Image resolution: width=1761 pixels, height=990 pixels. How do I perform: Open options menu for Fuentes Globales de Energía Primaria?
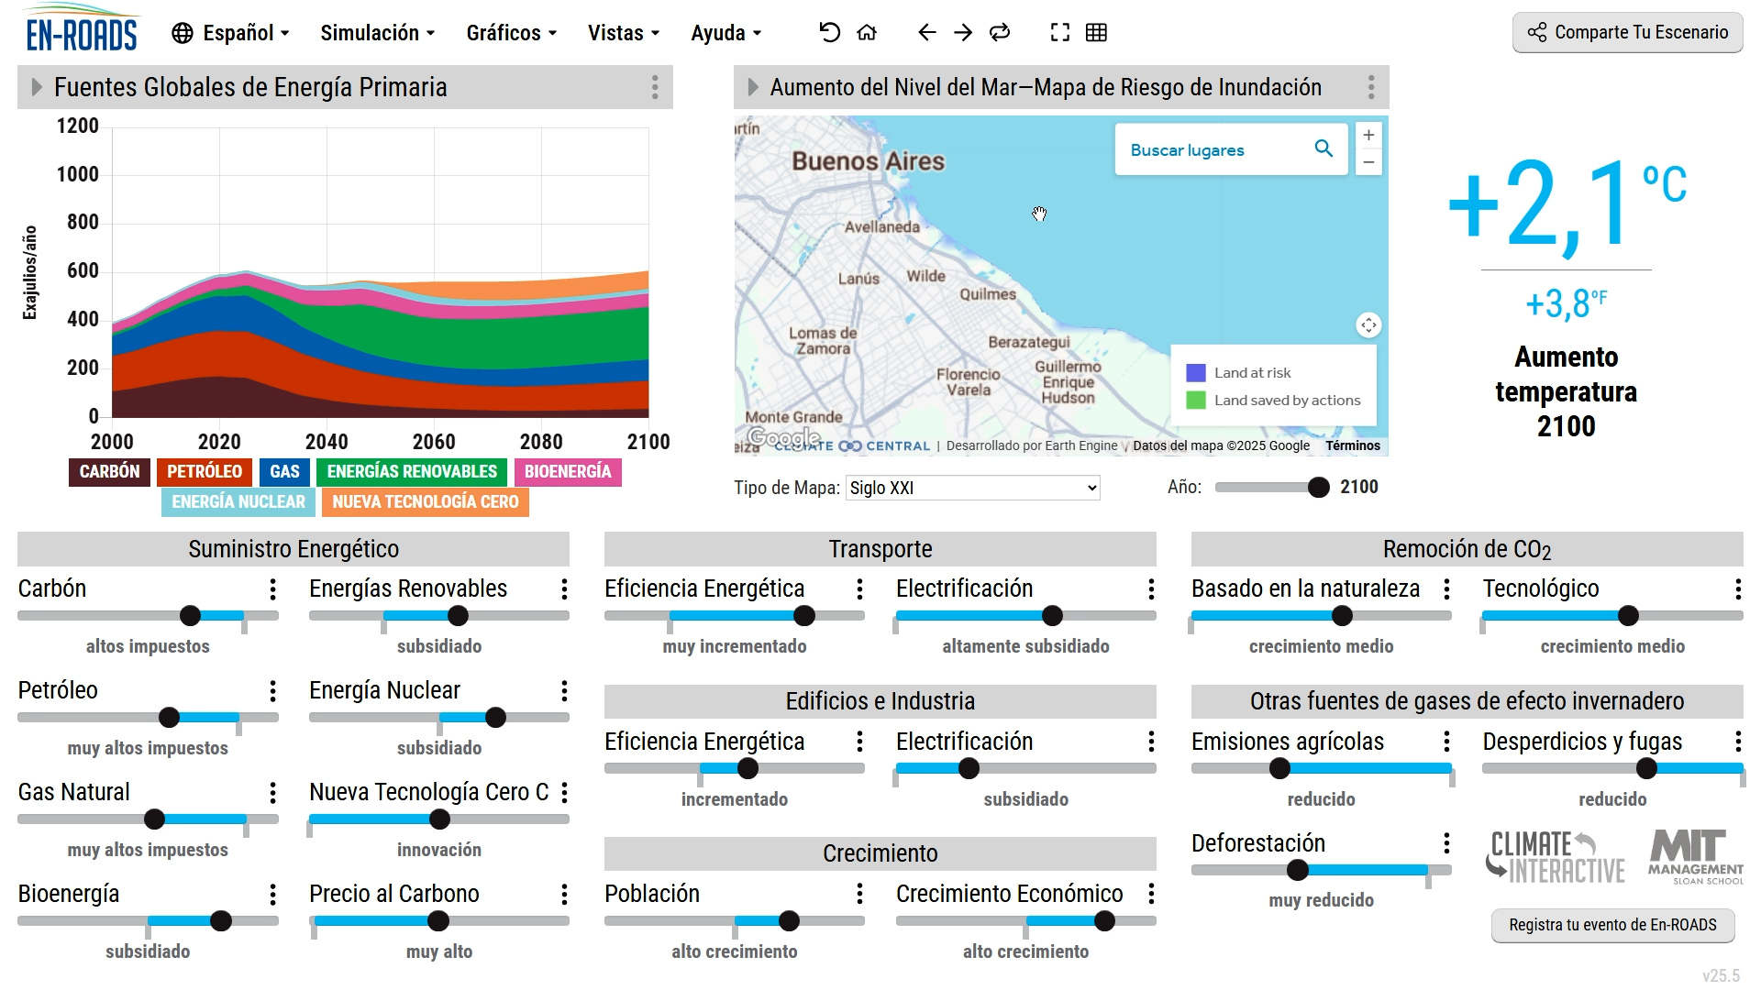pos(655,88)
